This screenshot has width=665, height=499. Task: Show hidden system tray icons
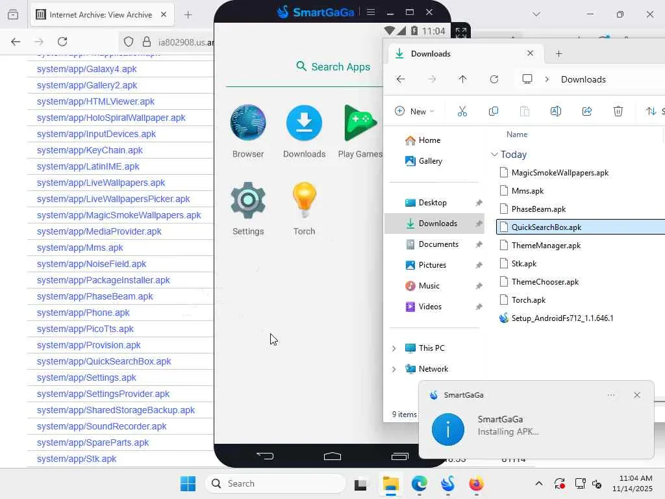(x=538, y=483)
